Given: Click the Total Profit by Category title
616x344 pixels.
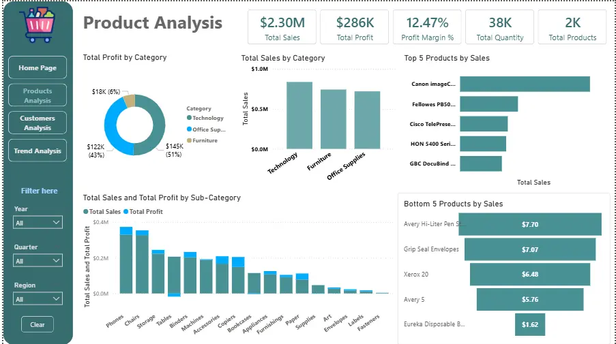Looking at the screenshot, I should pos(125,57).
